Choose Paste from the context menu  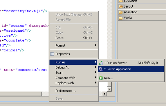click(74, 38)
